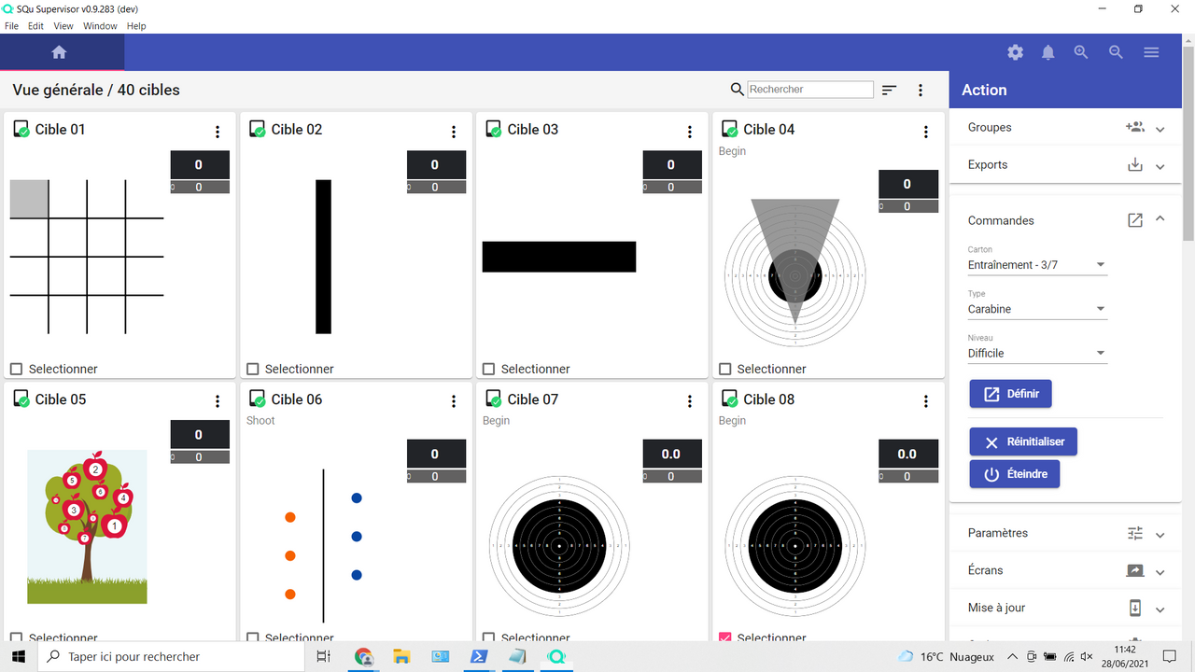The height and width of the screenshot is (672, 1195).
Task: Click the Éteindre button
Action: tap(1014, 473)
